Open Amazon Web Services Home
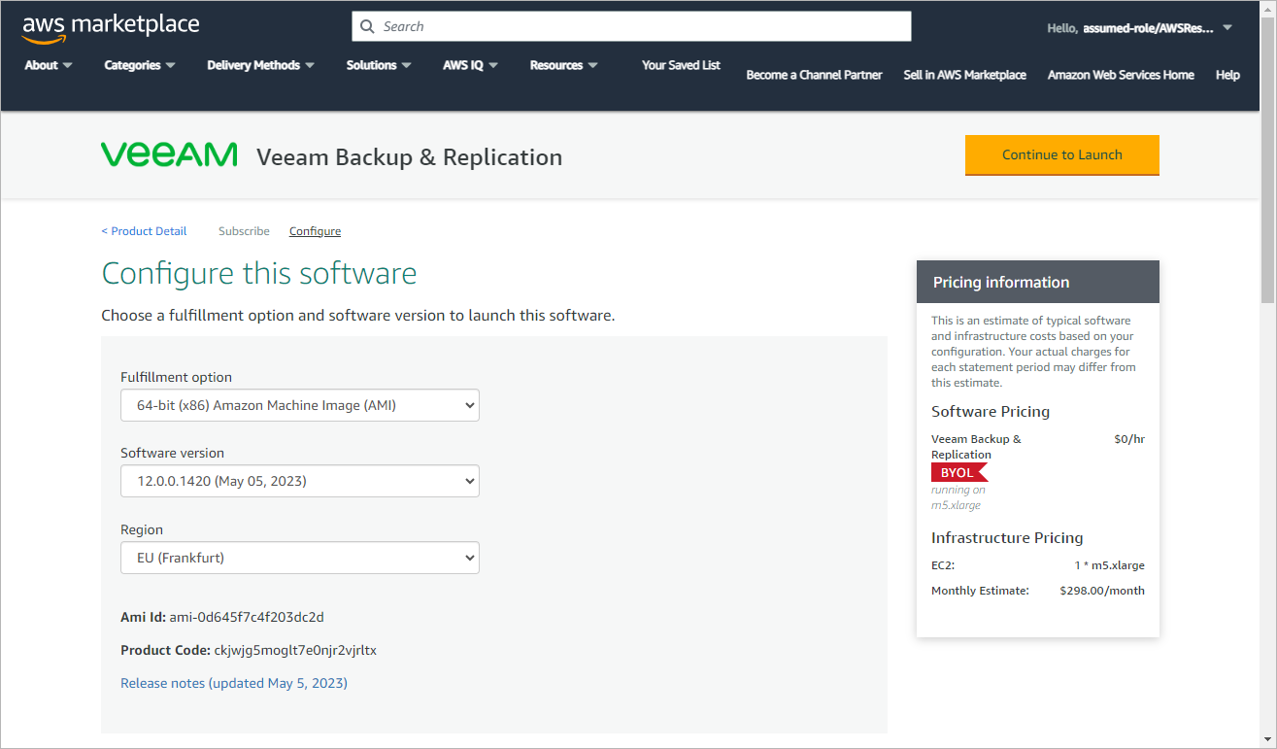Screen dimensions: 1277x749 coord(1121,75)
